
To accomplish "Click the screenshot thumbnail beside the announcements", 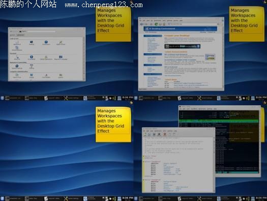I will tap(210, 57).
